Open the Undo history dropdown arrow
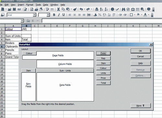Image resolution: width=162 pixels, height=118 pixels. pos(85,9)
